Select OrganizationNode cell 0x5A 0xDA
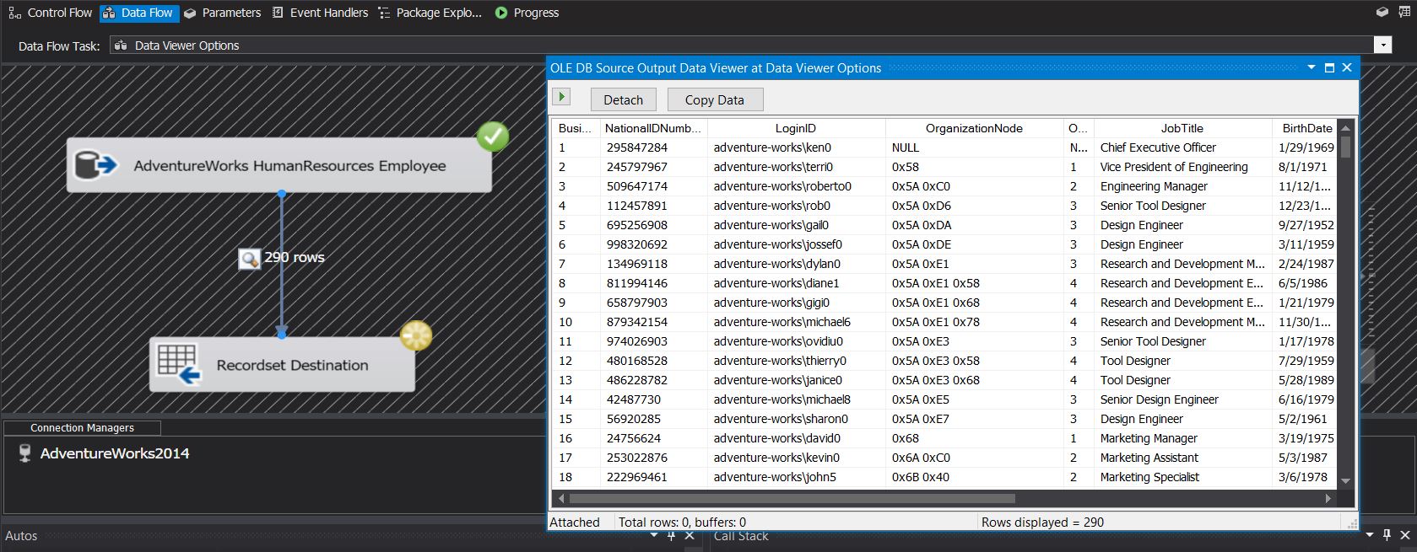Image resolution: width=1417 pixels, height=552 pixels. 974,225
